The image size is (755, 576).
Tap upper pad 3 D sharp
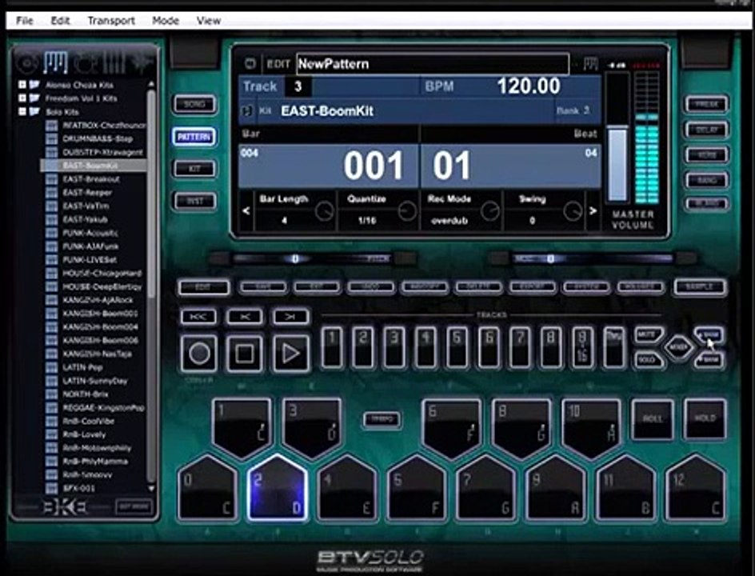(x=312, y=428)
